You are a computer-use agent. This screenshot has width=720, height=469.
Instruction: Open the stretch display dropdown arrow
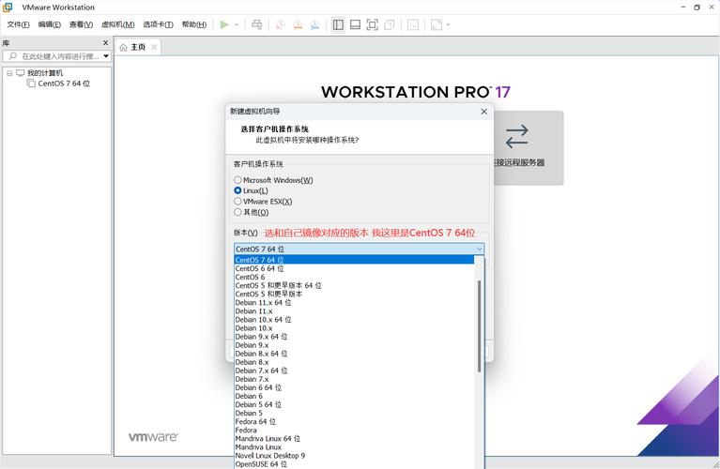(448, 24)
